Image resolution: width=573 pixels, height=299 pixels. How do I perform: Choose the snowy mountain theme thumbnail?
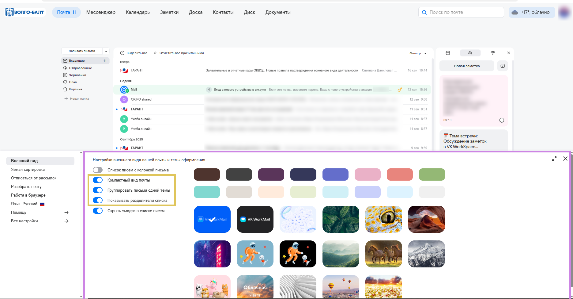tap(426, 254)
